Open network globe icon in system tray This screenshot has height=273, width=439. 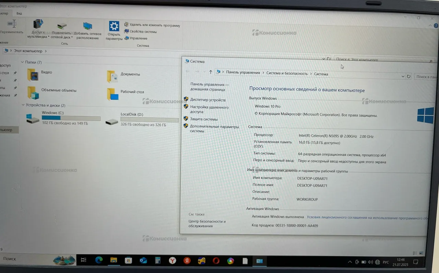coord(377,262)
